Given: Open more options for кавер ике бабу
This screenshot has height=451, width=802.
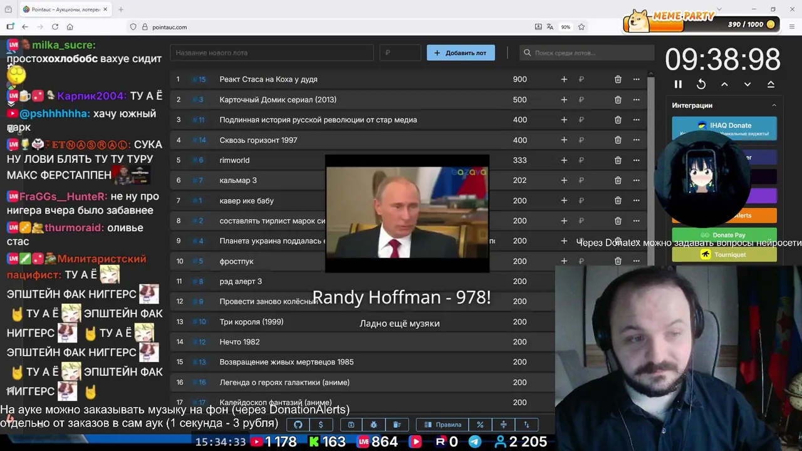Looking at the screenshot, I should (636, 200).
